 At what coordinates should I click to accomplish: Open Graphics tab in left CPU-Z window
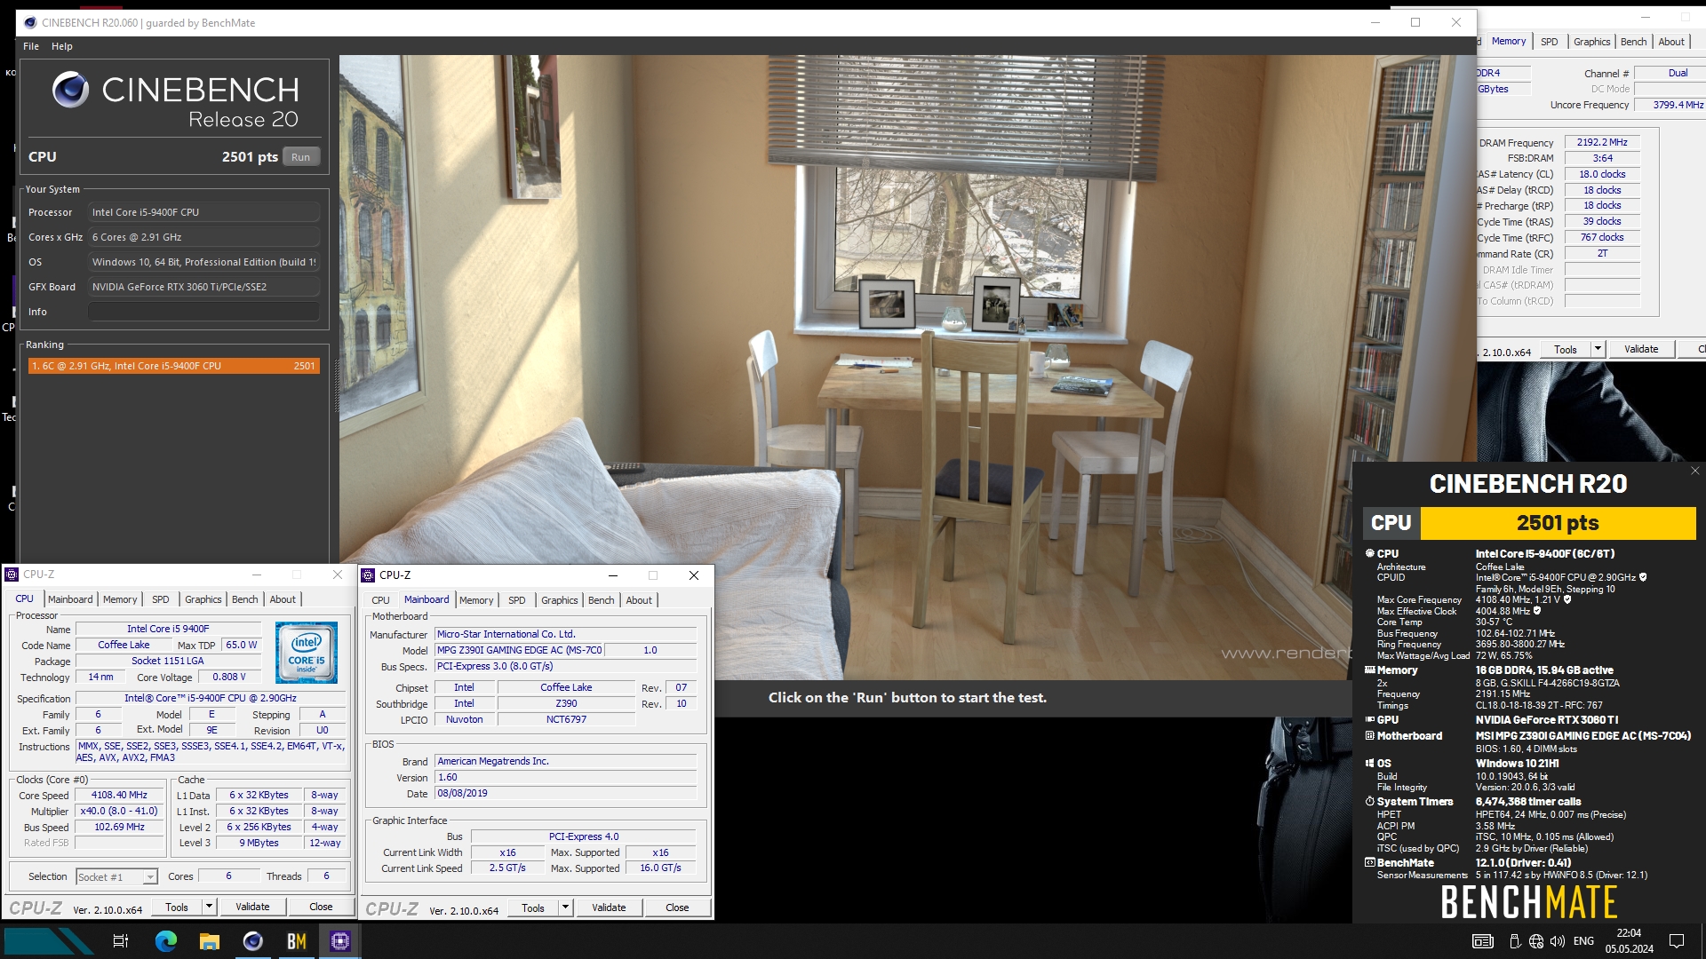(x=203, y=599)
